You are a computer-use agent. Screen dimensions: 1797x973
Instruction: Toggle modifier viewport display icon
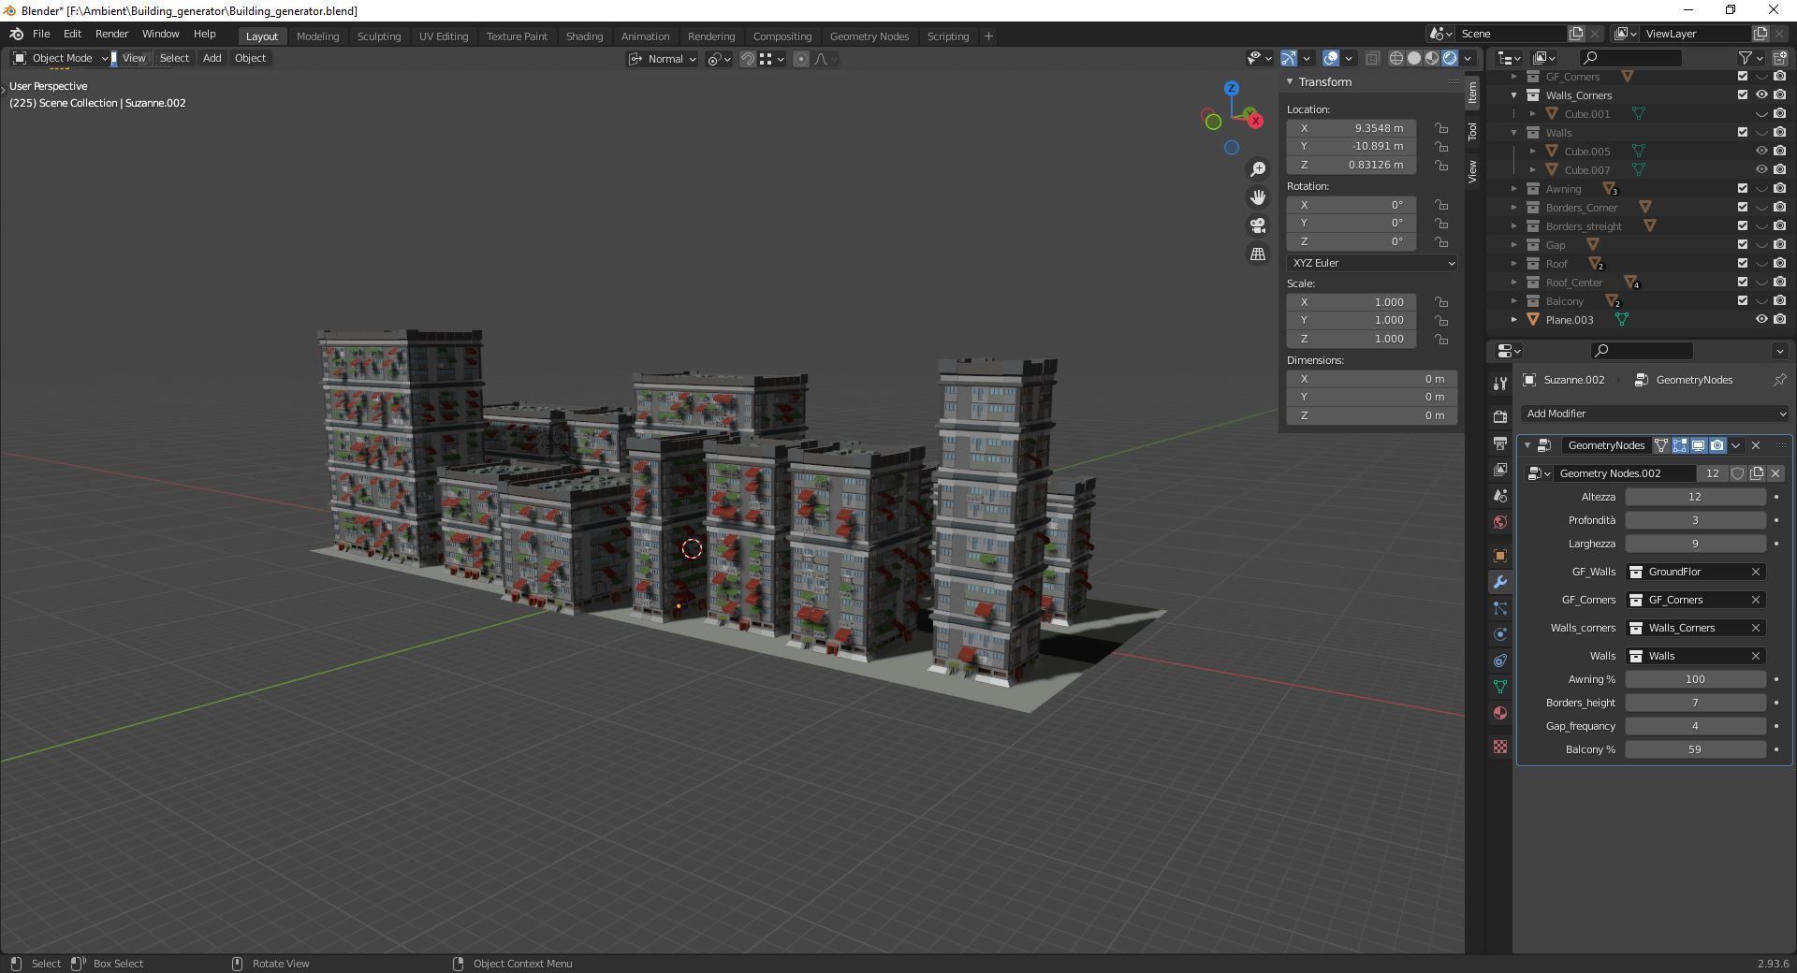1698,445
